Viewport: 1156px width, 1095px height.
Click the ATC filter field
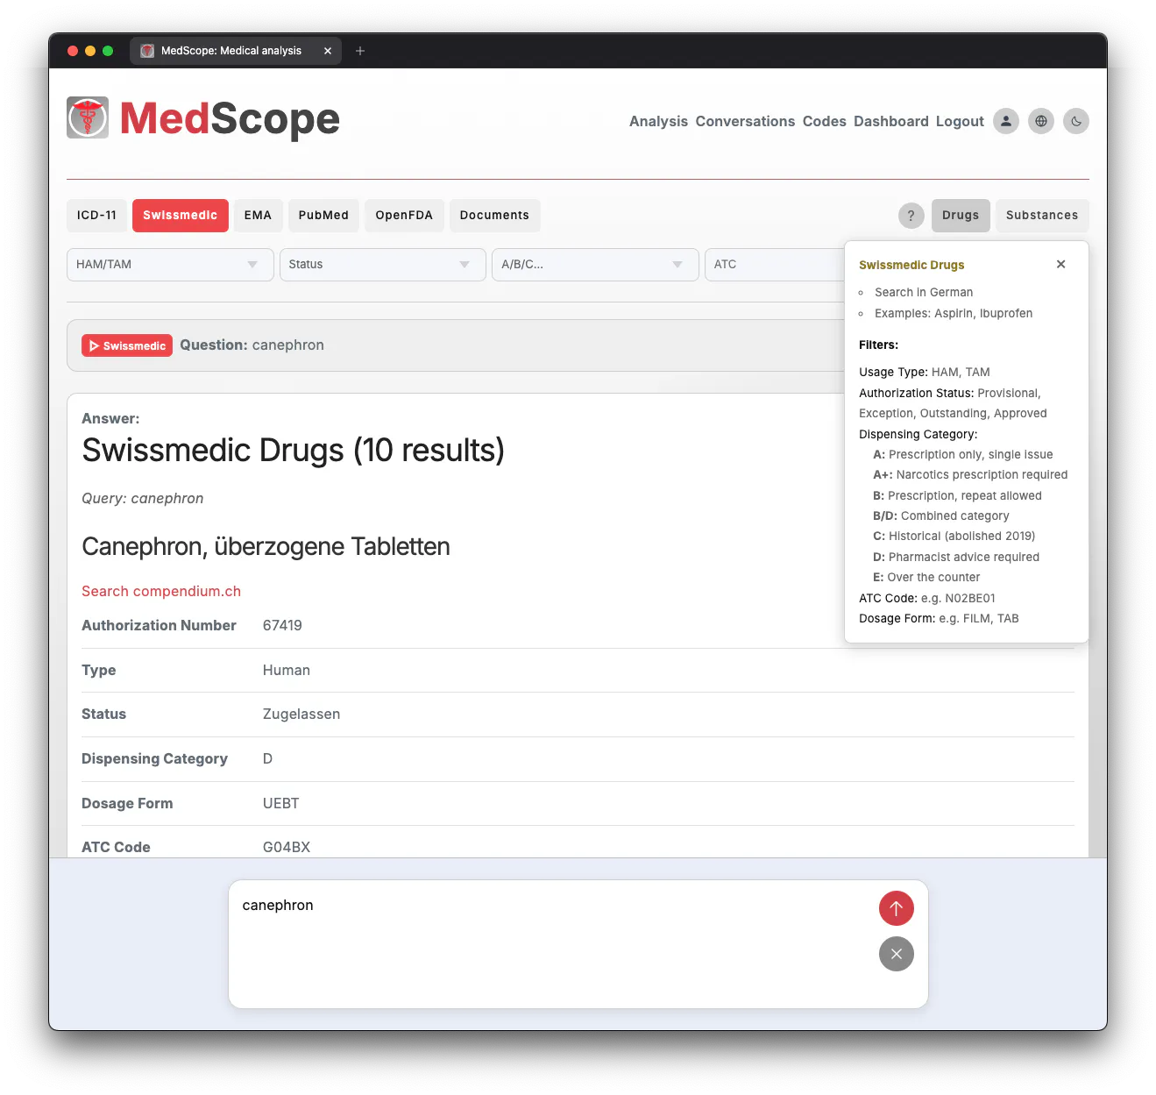point(775,265)
